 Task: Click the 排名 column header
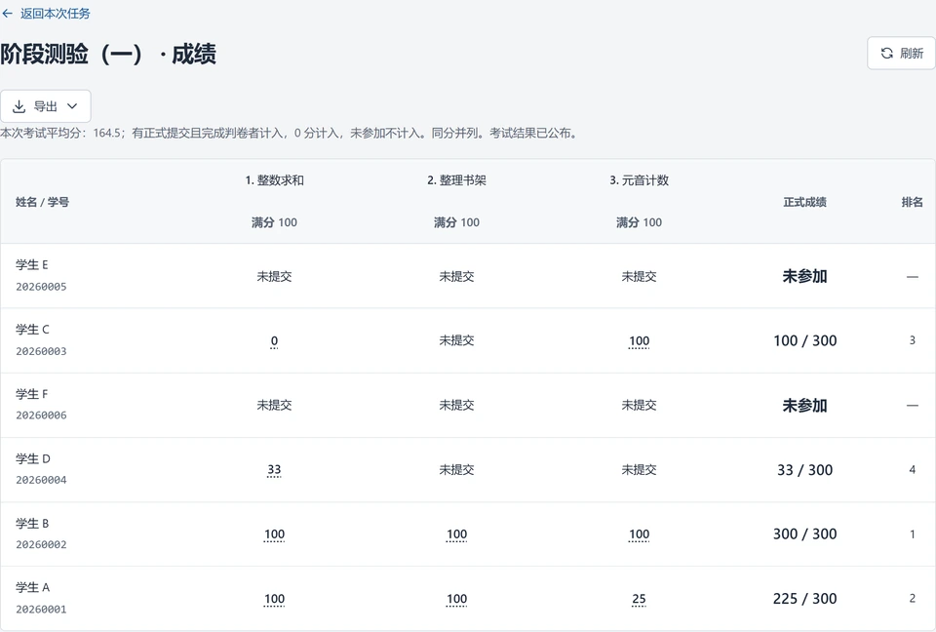(x=913, y=202)
